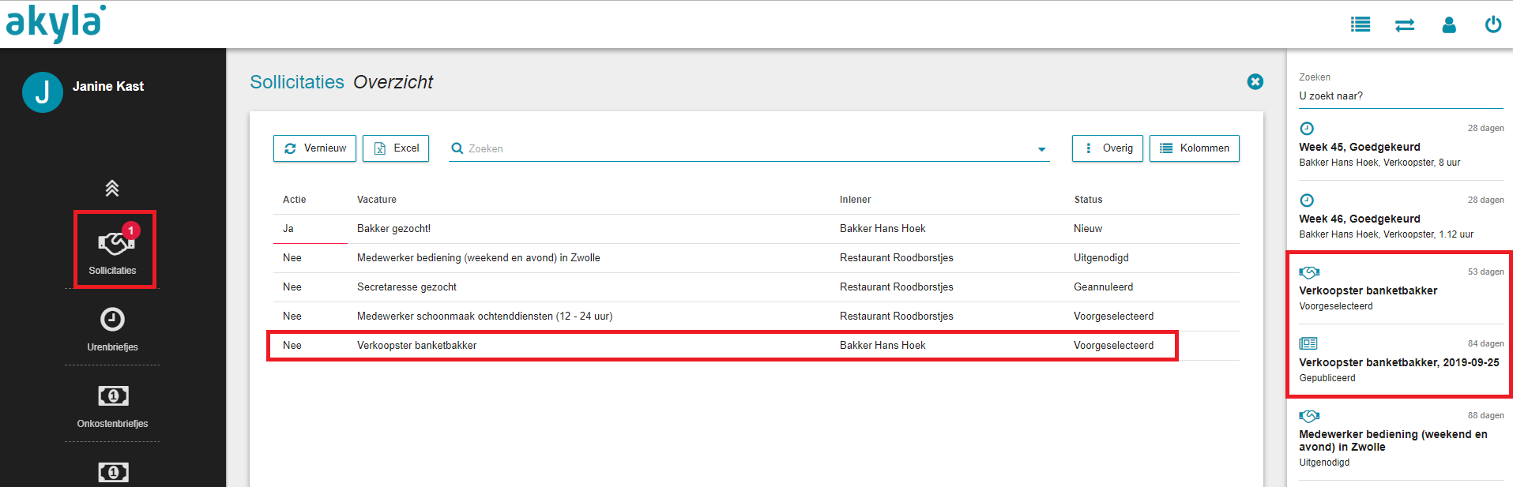Click the Ja action cell

click(288, 229)
